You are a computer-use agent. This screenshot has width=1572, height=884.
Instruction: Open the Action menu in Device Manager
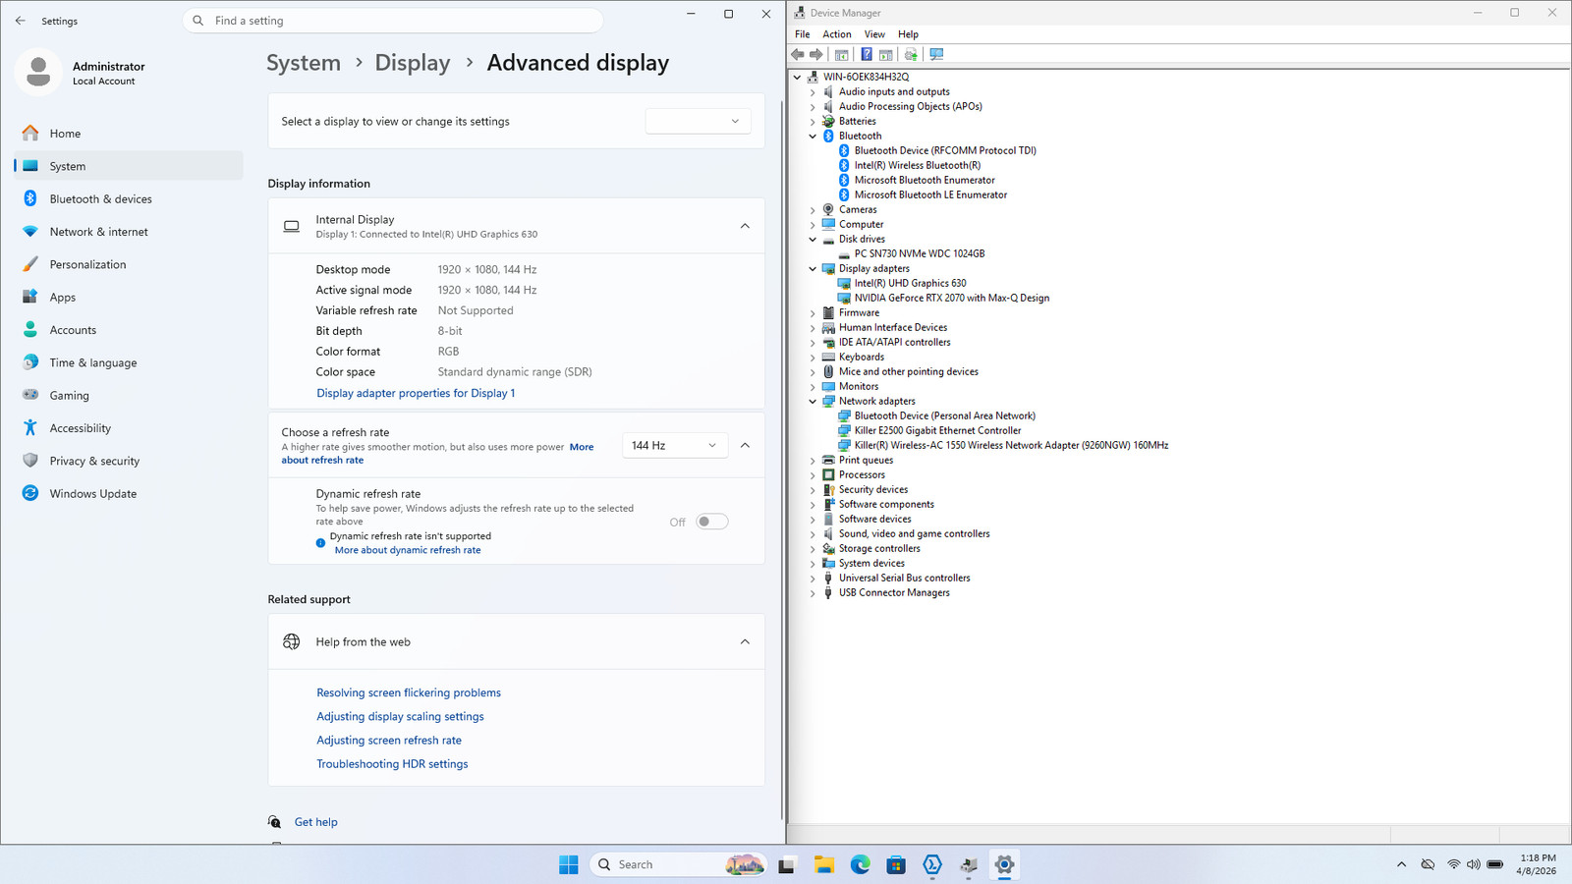click(x=837, y=34)
